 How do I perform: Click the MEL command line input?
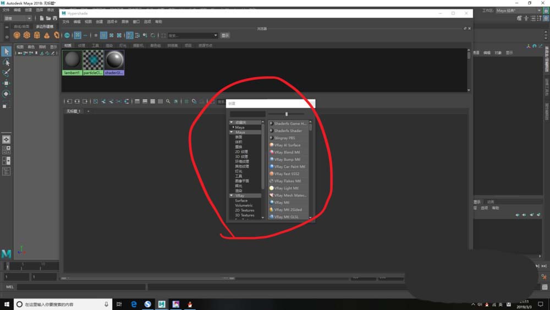(x=81, y=287)
